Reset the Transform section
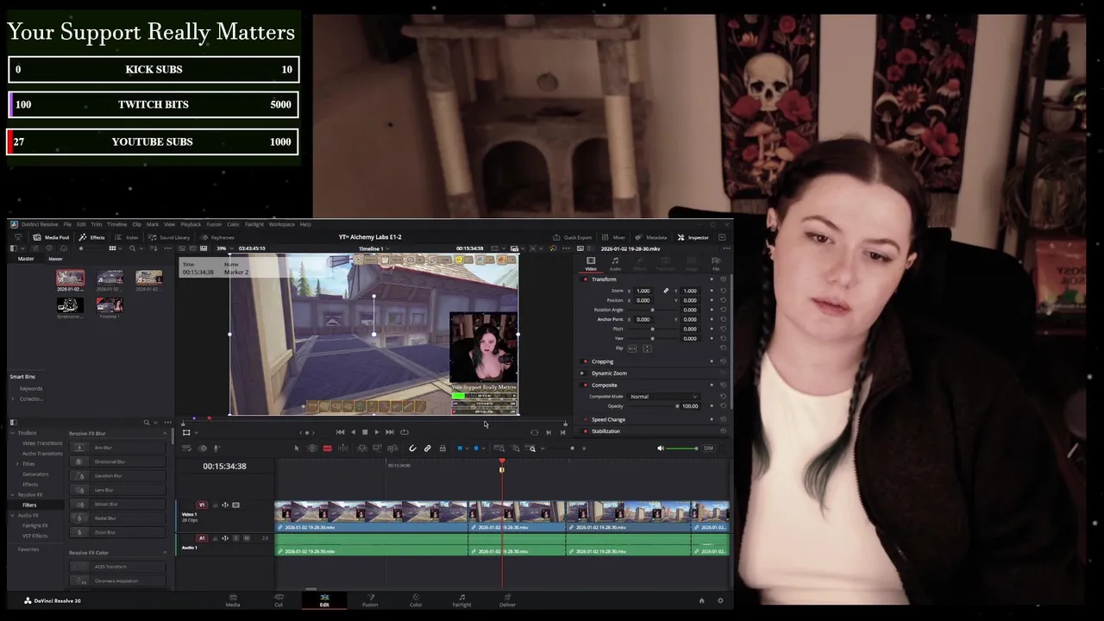The height and width of the screenshot is (621, 1104). tap(723, 279)
